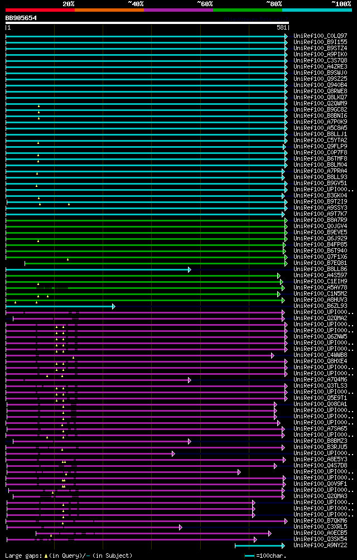Open UniRef100_C1EIH9 hit label

pyautogui.click(x=320, y=282)
